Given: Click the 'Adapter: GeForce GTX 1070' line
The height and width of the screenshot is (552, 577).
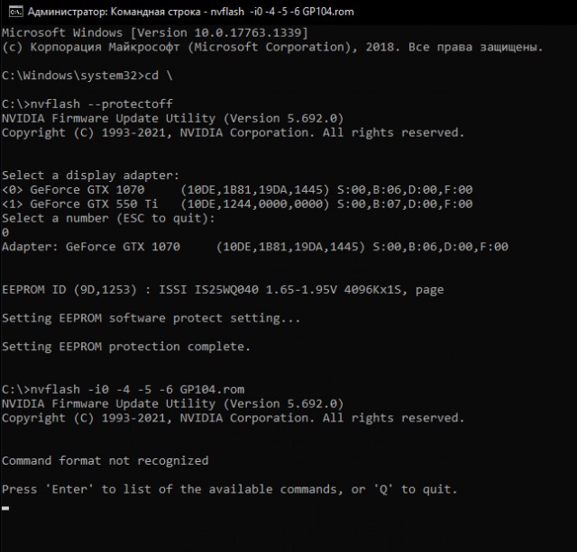Looking at the screenshot, I should tap(255, 247).
